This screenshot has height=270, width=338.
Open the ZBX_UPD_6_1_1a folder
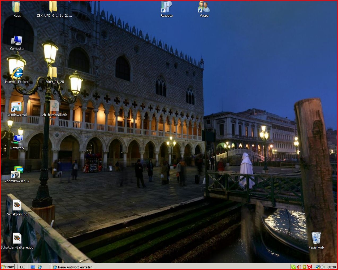coord(53,7)
